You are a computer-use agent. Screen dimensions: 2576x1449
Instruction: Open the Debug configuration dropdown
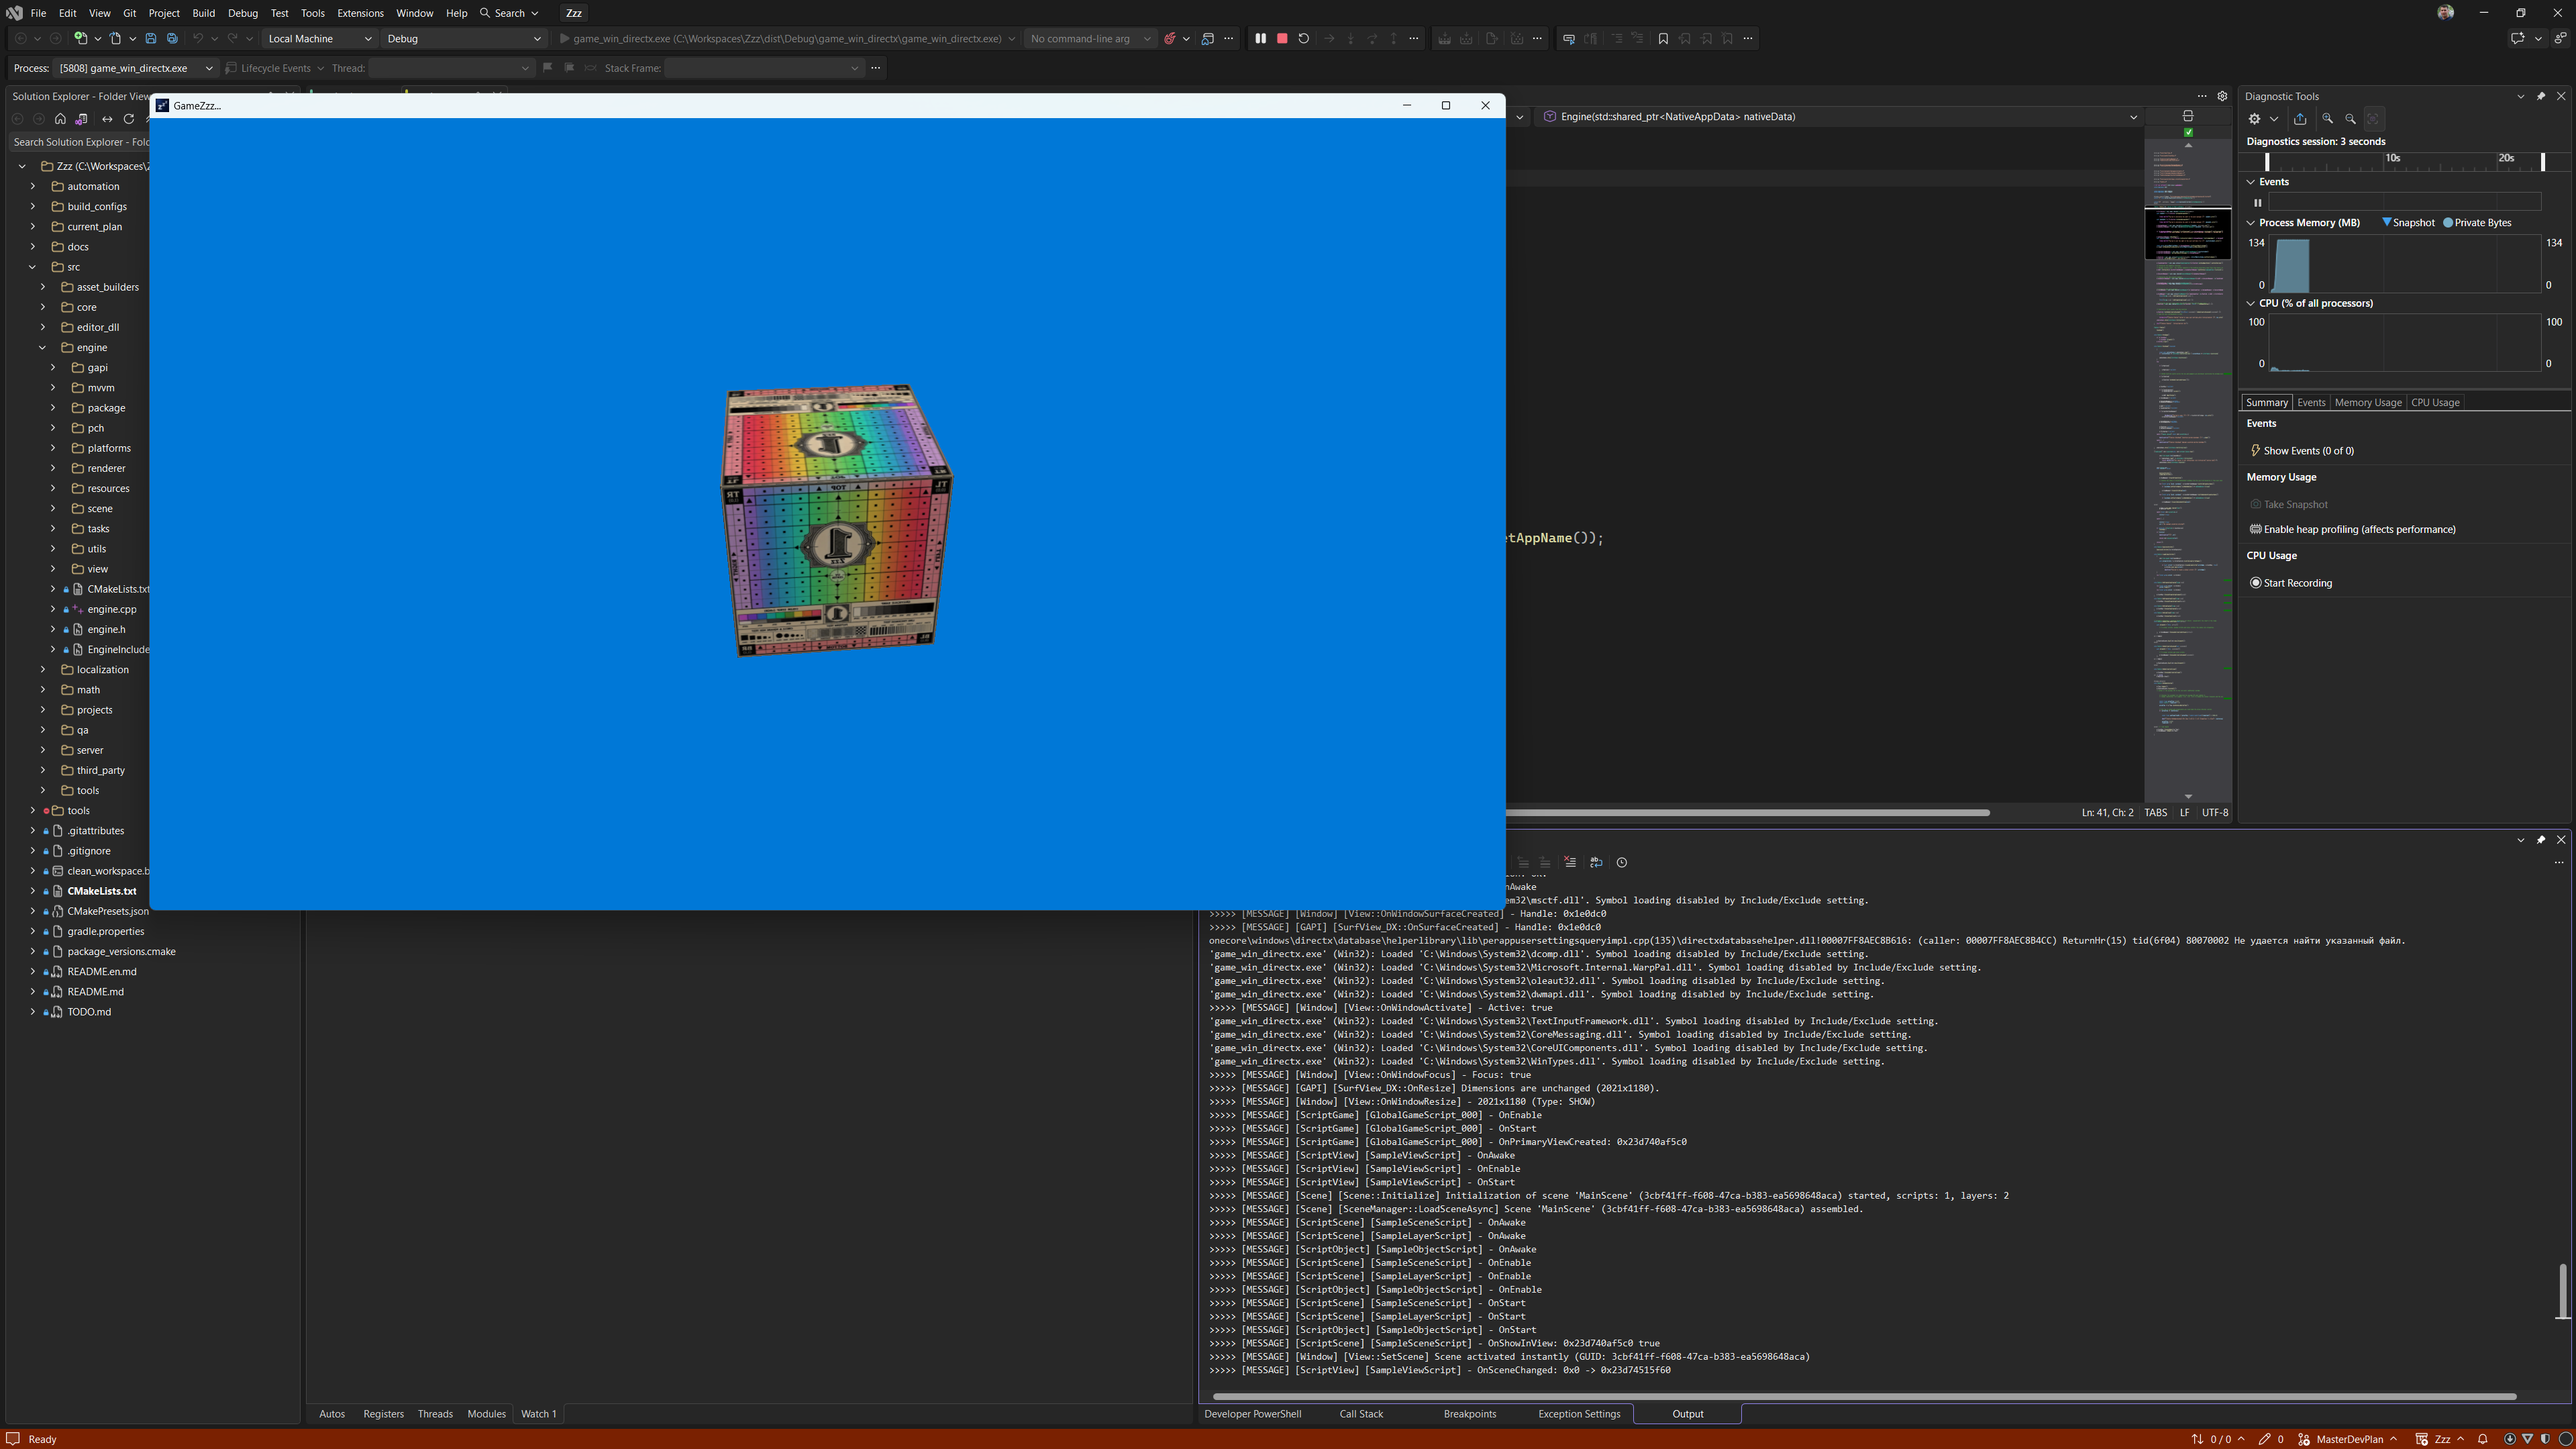click(464, 38)
